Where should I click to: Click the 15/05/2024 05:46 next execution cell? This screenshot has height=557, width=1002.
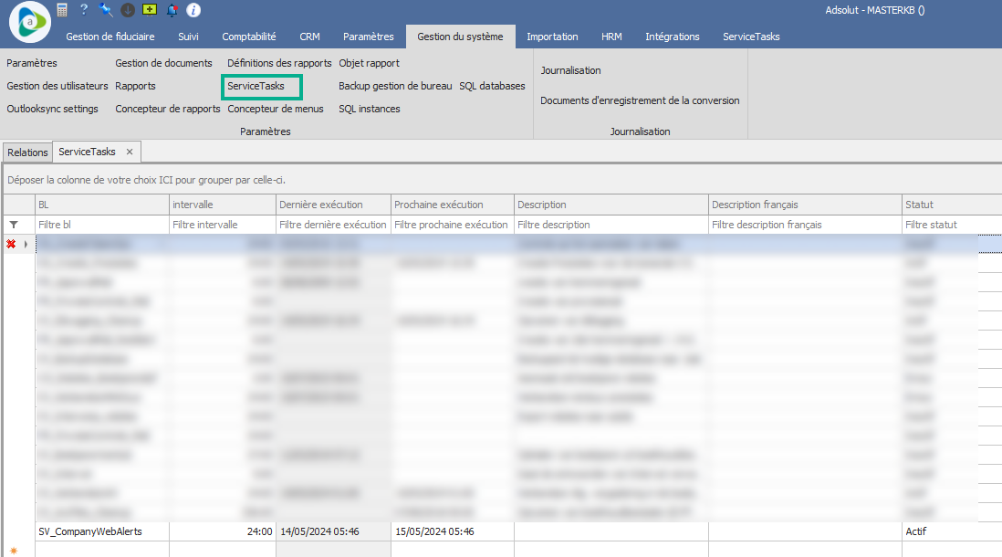[x=453, y=531]
